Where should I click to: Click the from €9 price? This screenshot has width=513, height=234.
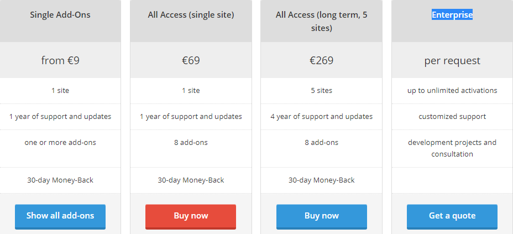pos(60,60)
